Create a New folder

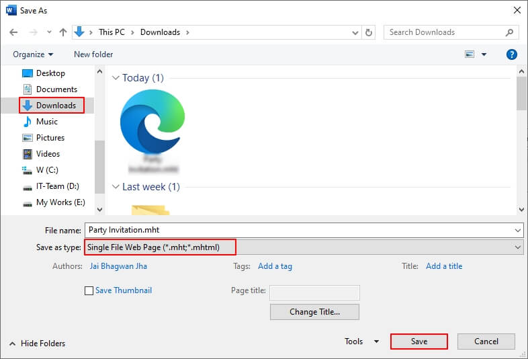(x=93, y=54)
